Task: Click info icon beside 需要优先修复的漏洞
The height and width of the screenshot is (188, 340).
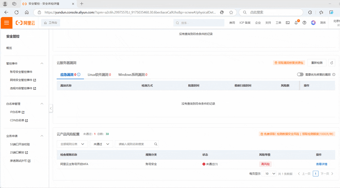Action: coord(334,75)
